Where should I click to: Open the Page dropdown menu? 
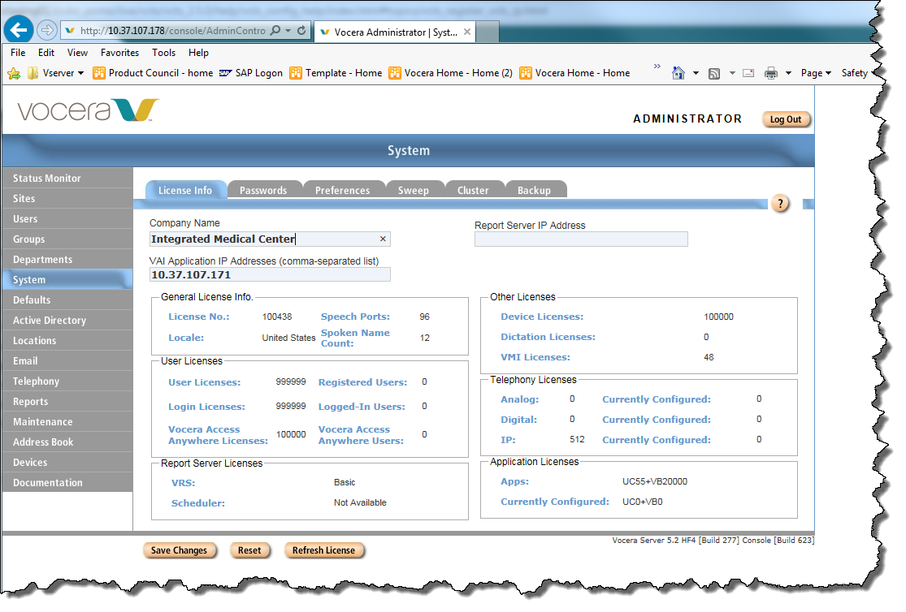pos(815,73)
